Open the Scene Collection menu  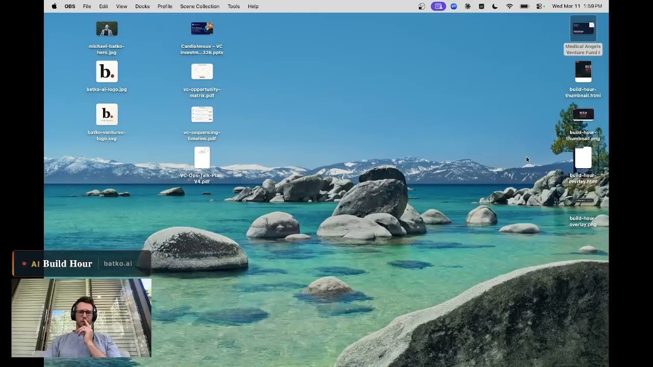(x=199, y=6)
